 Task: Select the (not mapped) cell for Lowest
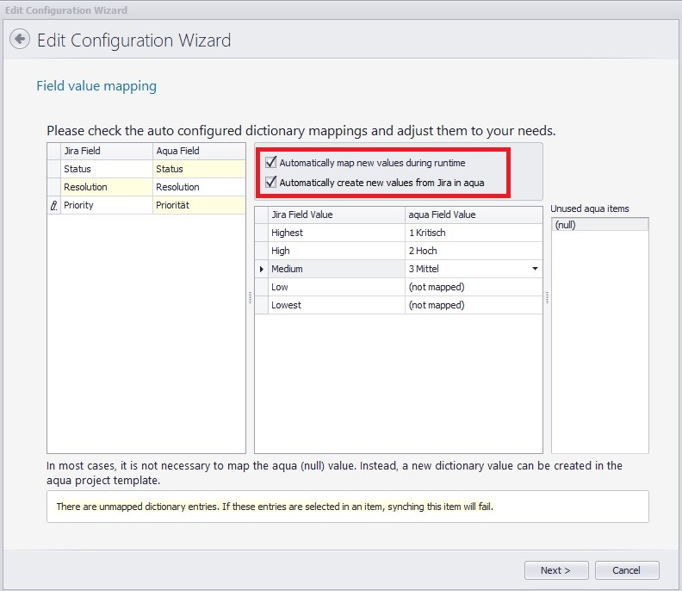(x=473, y=305)
